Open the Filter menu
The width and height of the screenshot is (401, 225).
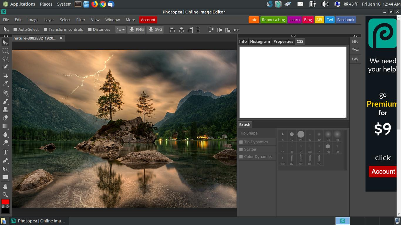coord(81,20)
